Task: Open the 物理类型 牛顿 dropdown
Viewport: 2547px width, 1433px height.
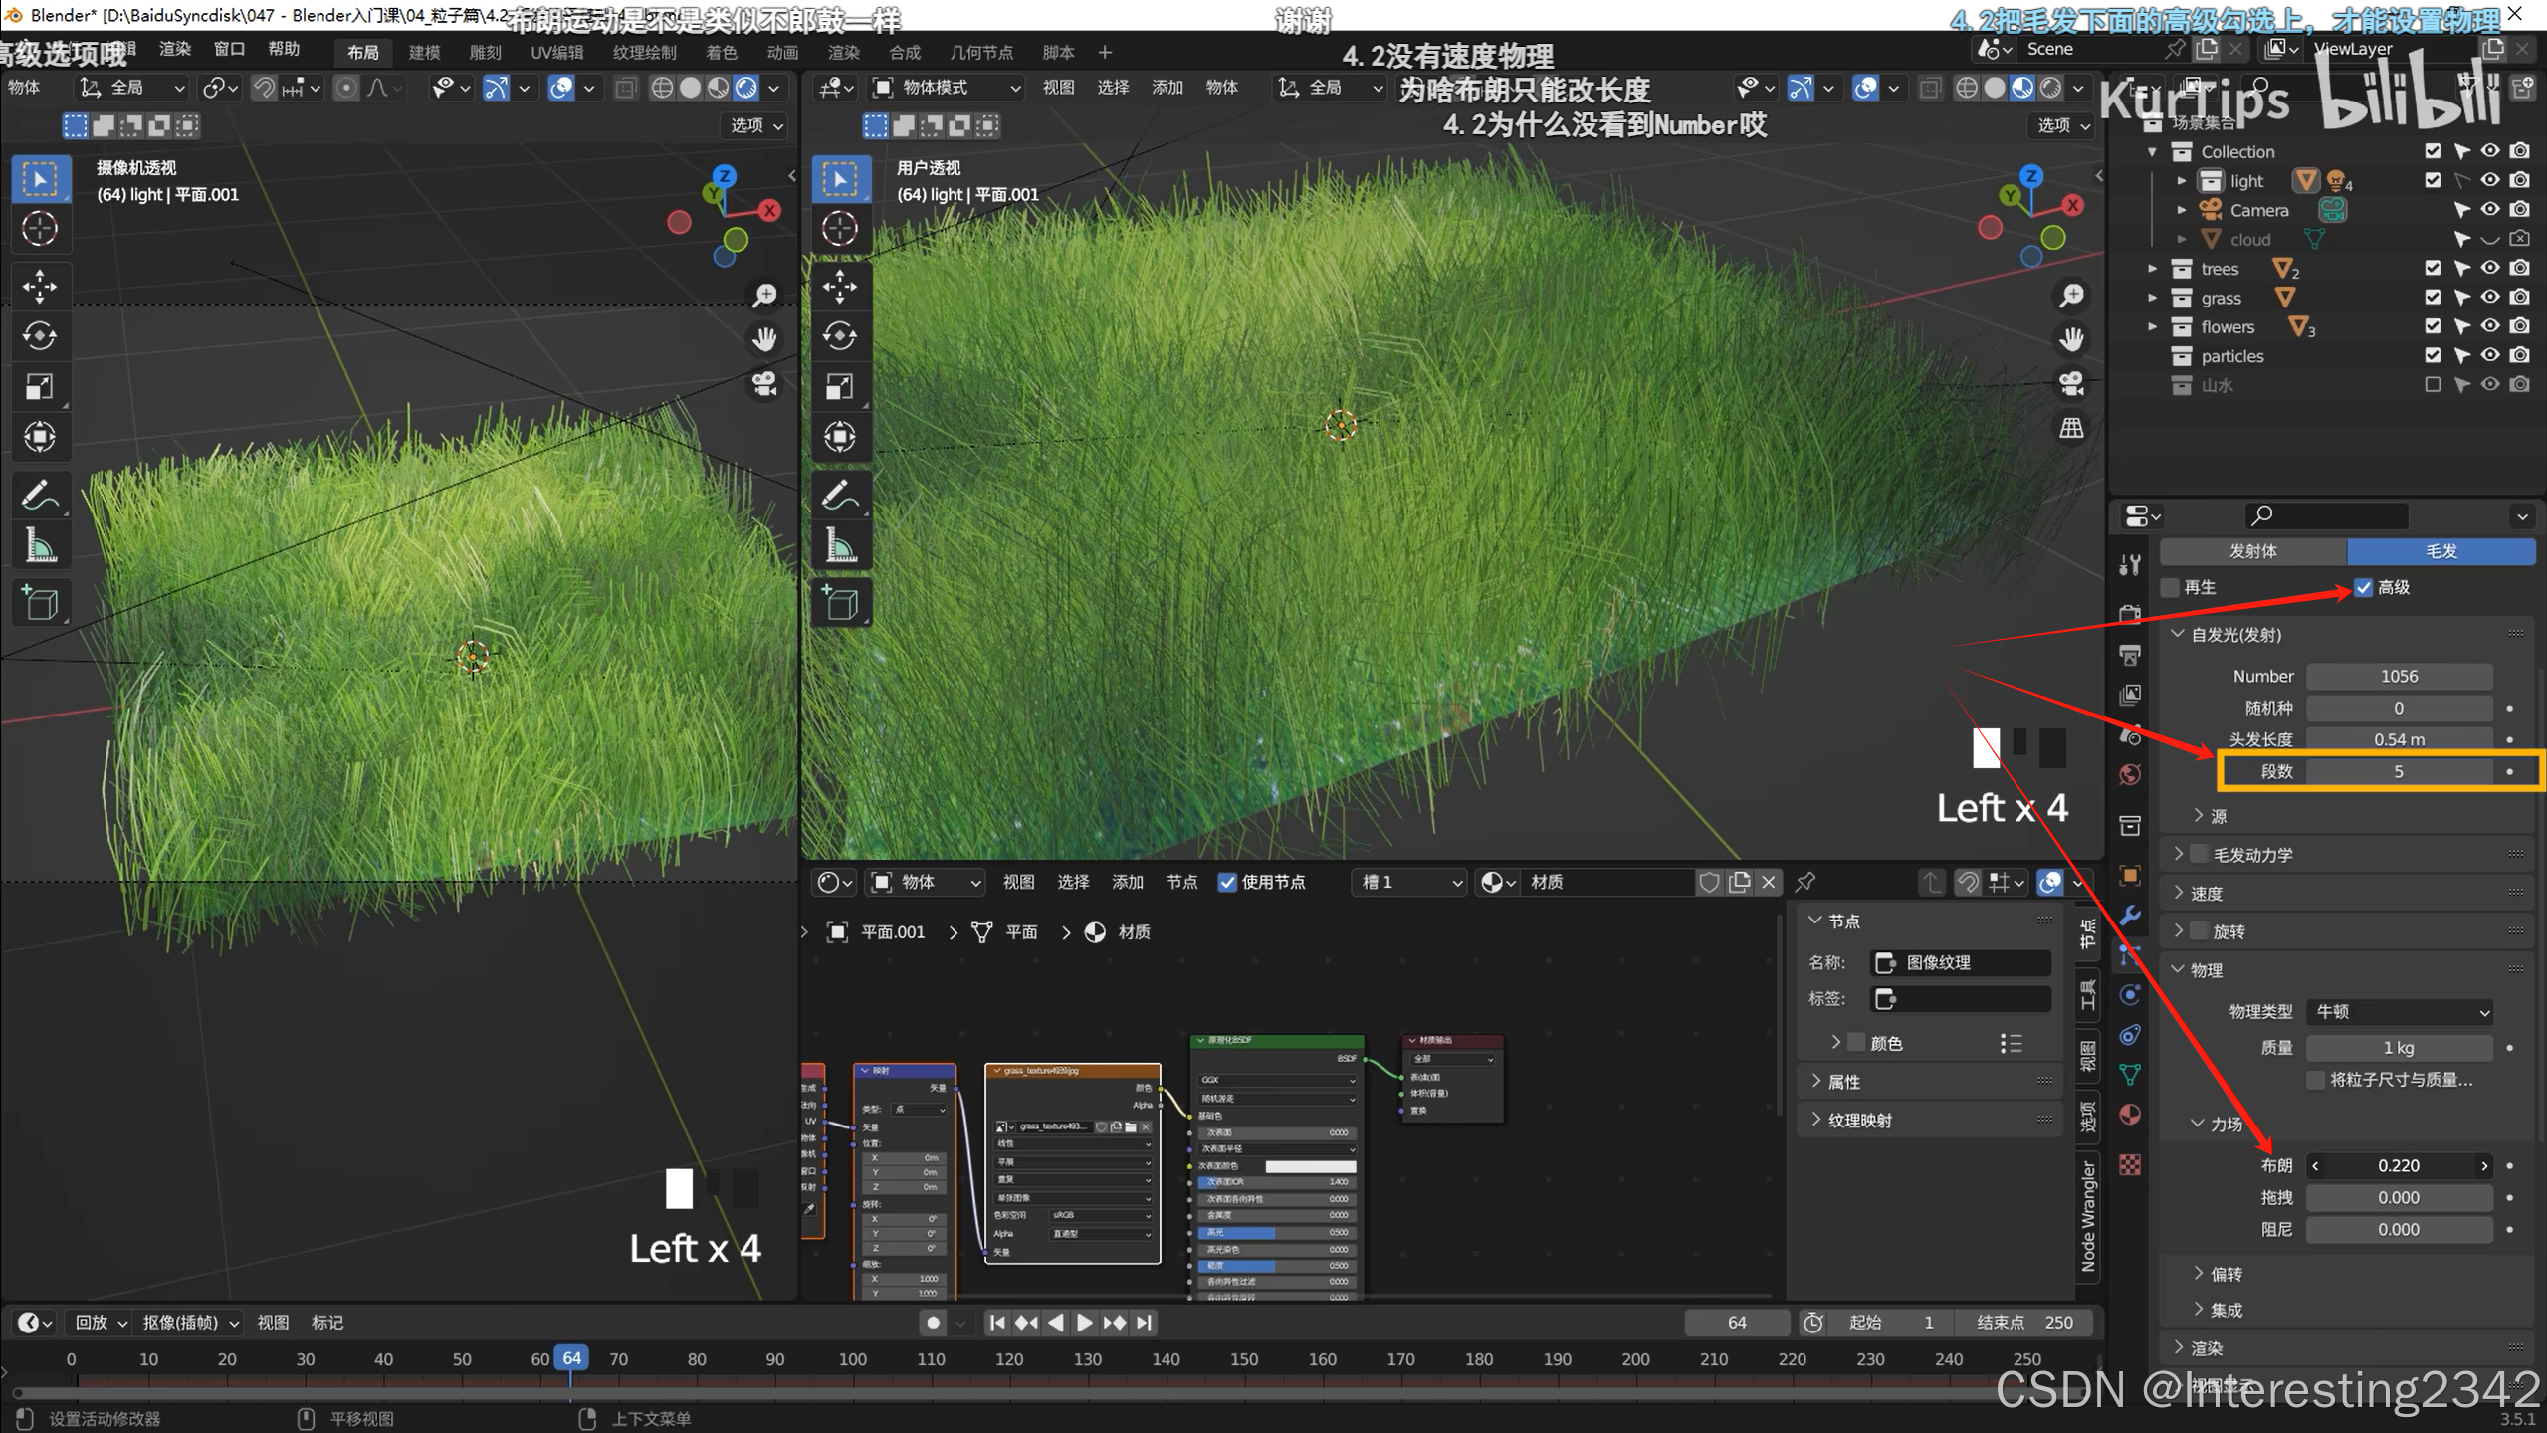Action: [2400, 1012]
